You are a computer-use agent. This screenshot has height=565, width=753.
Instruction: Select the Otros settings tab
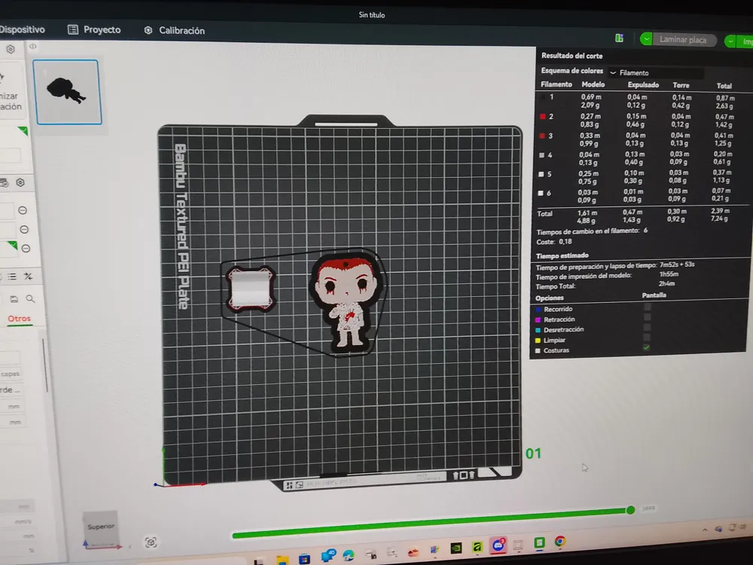click(x=20, y=319)
